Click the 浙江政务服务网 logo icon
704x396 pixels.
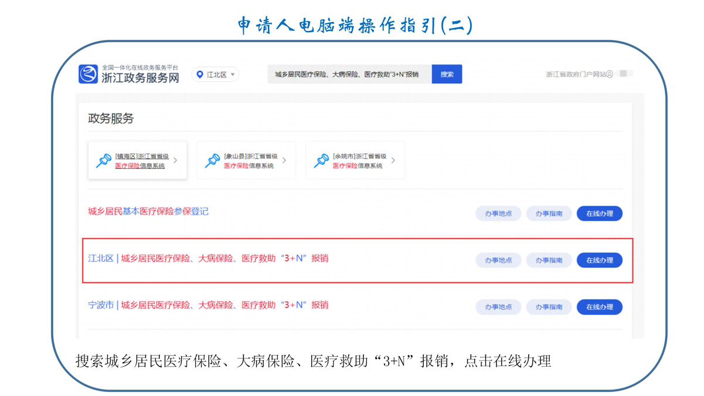88,74
